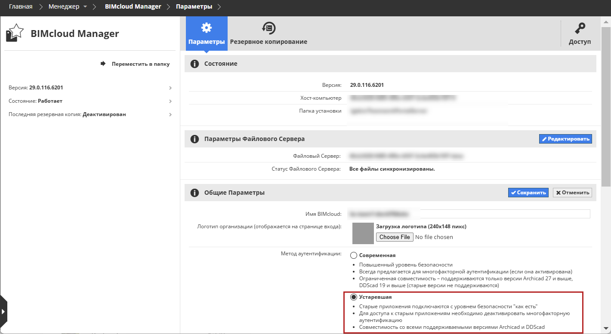Go to Главная in the breadcrumb
Screen dimensions: 611x334
tap(21, 7)
